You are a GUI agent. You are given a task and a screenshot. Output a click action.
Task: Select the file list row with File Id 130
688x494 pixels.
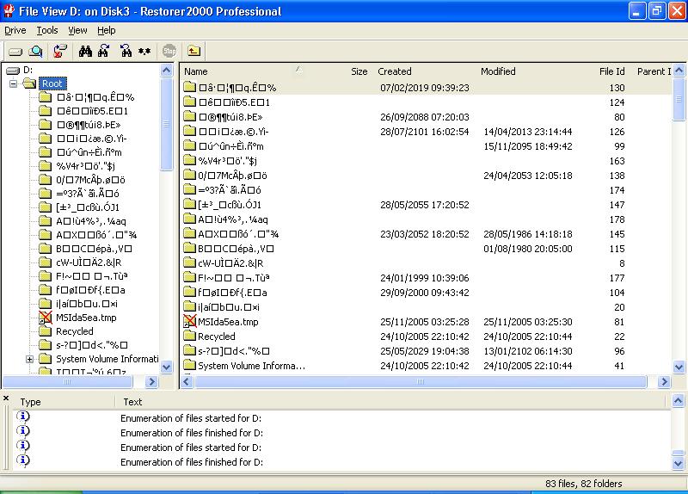(x=427, y=88)
